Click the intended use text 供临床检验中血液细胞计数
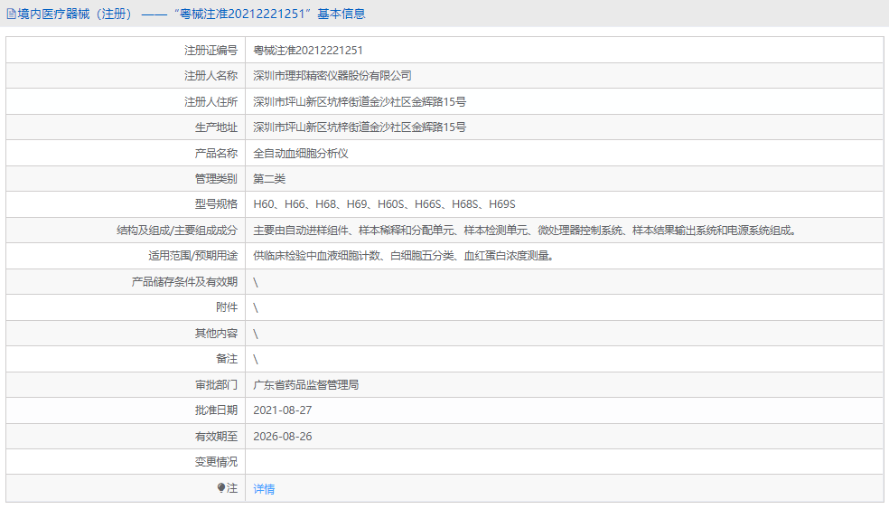Image resolution: width=889 pixels, height=509 pixels. (x=404, y=256)
